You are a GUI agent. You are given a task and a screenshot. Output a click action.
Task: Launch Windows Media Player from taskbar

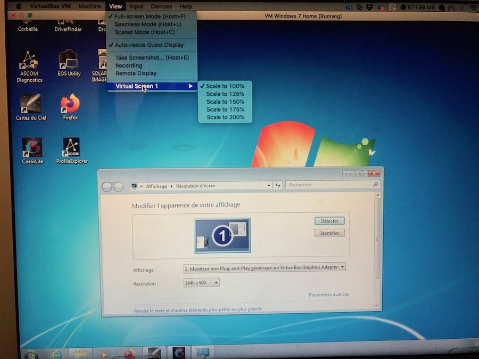[x=104, y=355]
